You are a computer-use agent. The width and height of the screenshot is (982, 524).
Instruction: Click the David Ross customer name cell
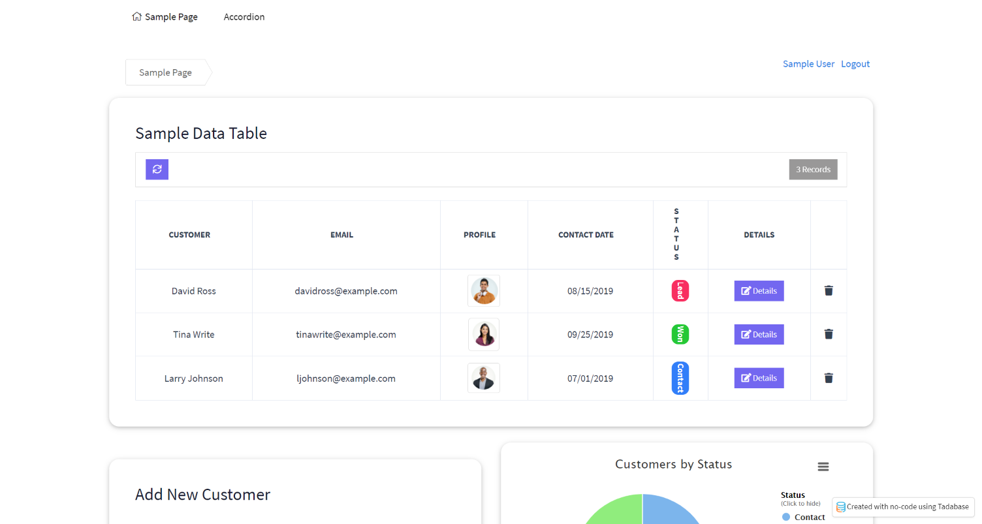pyautogui.click(x=194, y=291)
